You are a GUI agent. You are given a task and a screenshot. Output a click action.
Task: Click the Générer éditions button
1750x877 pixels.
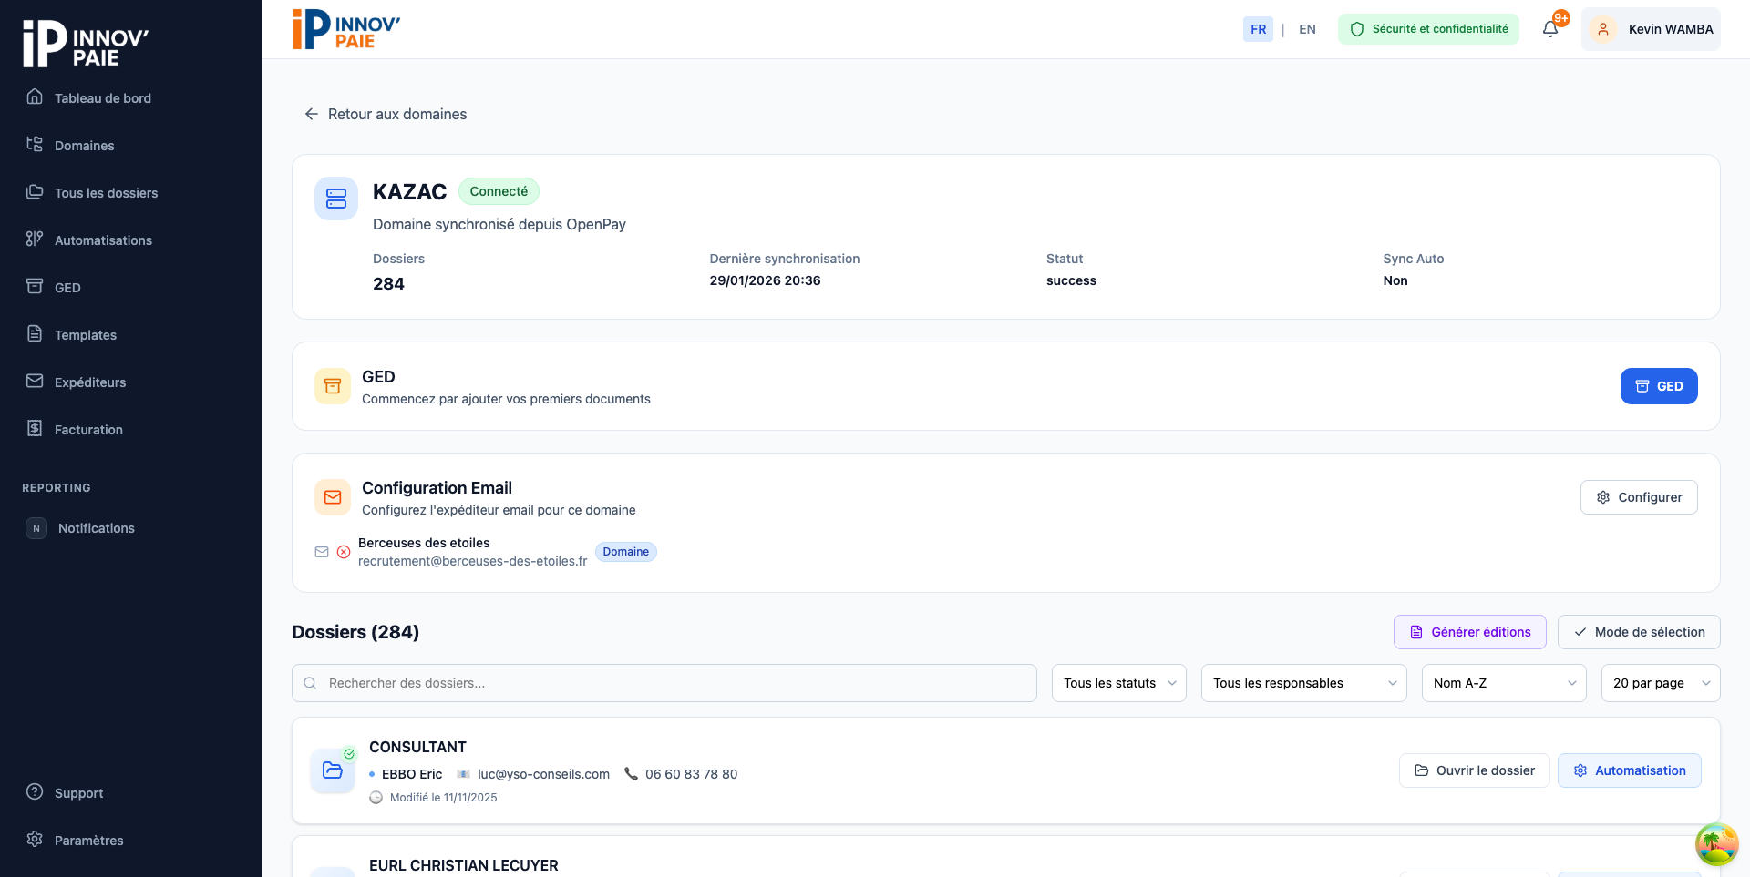[1469, 632]
